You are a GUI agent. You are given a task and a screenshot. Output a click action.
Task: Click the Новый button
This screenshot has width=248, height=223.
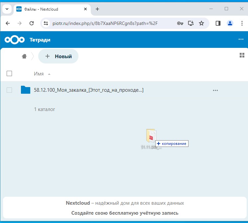[x=59, y=56]
